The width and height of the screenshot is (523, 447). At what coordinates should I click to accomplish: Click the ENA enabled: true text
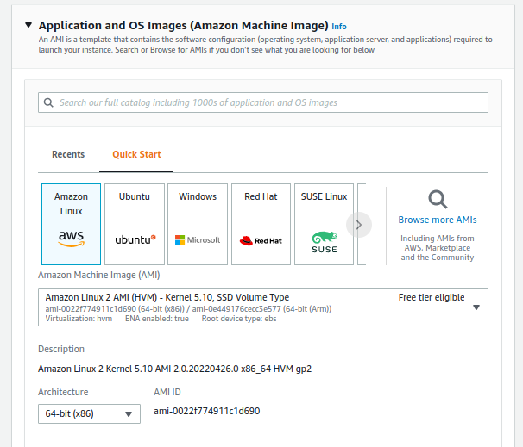pyautogui.click(x=157, y=319)
